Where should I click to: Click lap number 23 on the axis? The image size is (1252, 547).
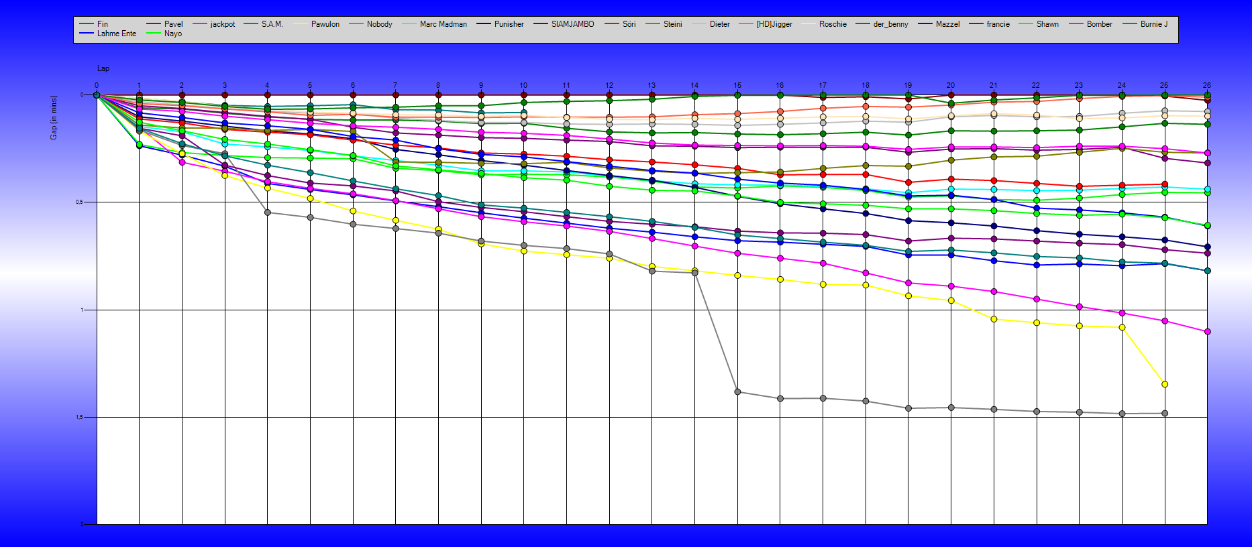[x=1079, y=86]
